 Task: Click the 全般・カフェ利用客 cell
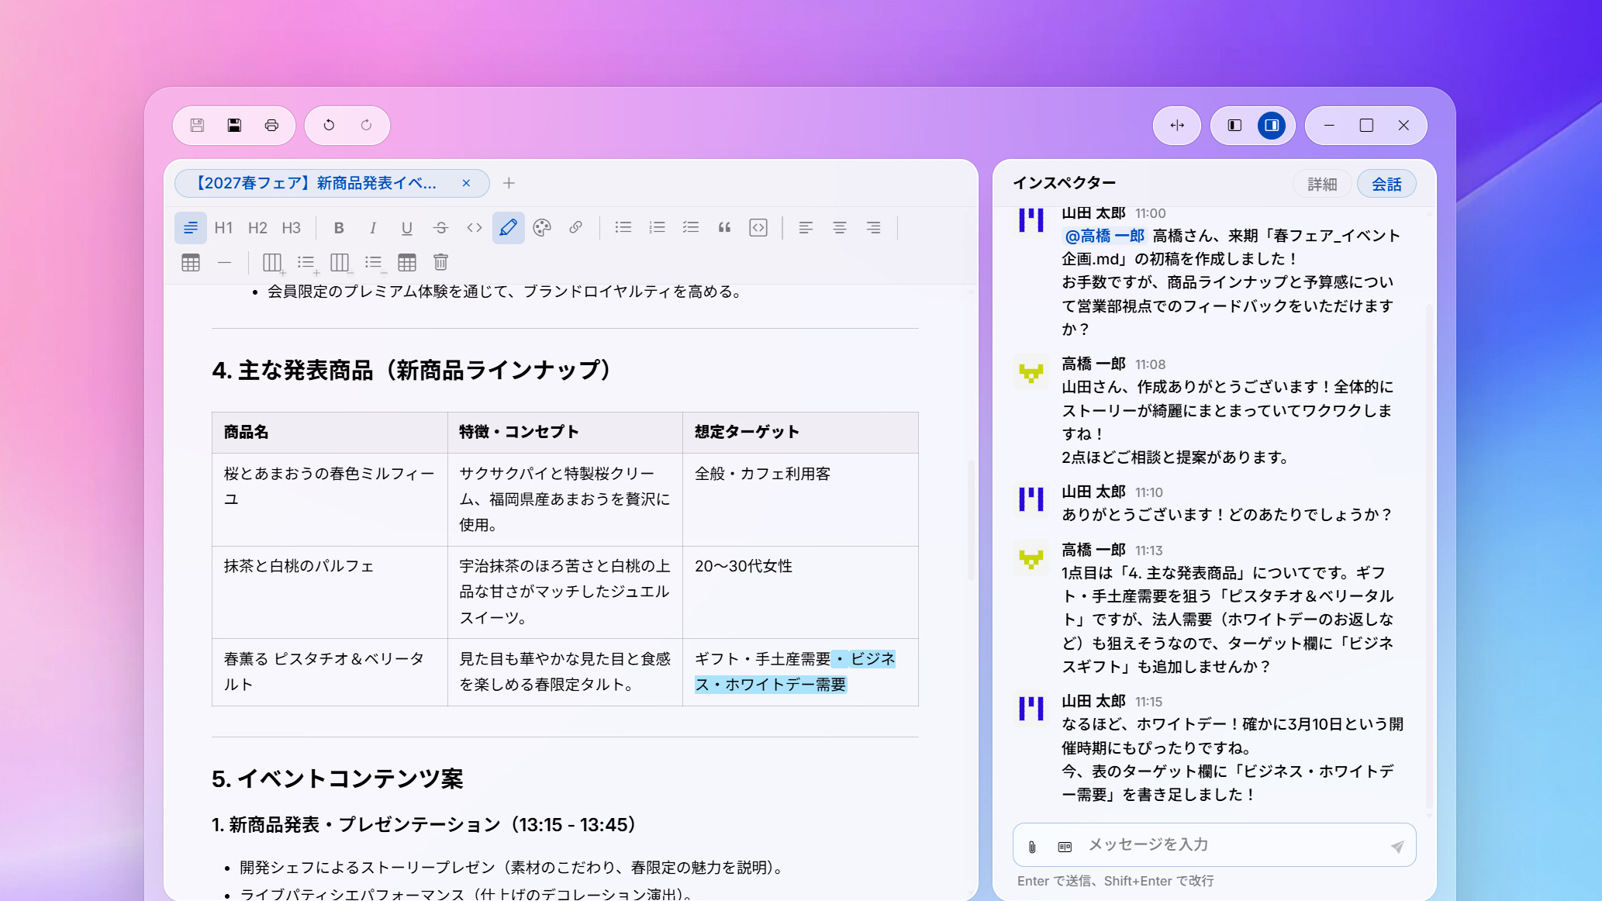[800, 500]
